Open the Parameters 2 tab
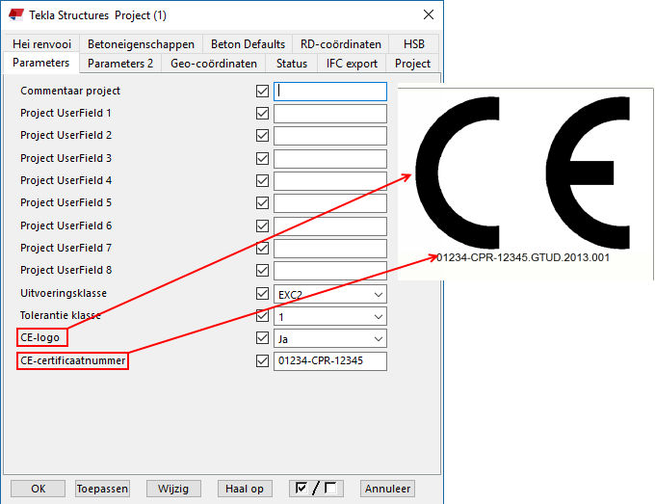This screenshot has height=504, width=655. [120, 64]
